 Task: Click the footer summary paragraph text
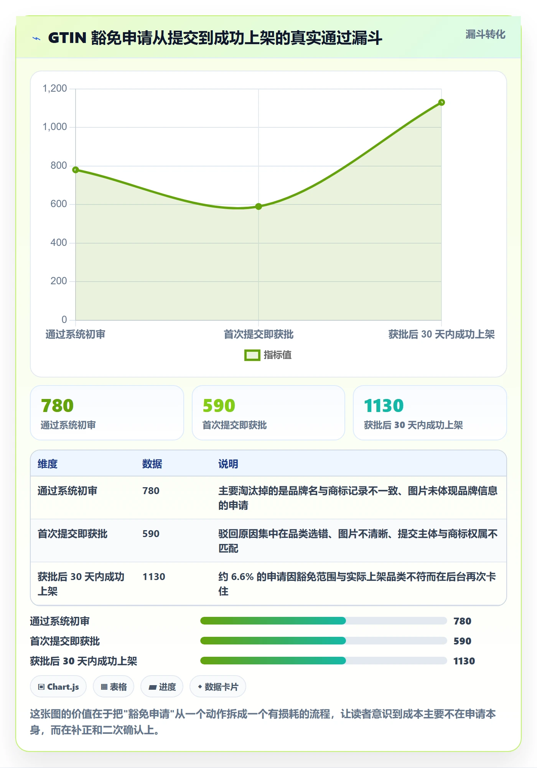pyautogui.click(x=263, y=722)
